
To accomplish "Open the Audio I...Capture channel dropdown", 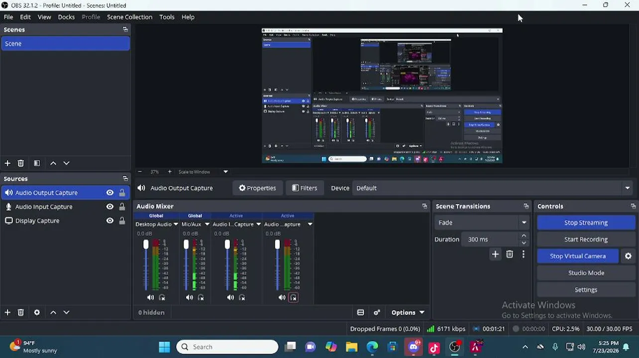I will [258, 224].
